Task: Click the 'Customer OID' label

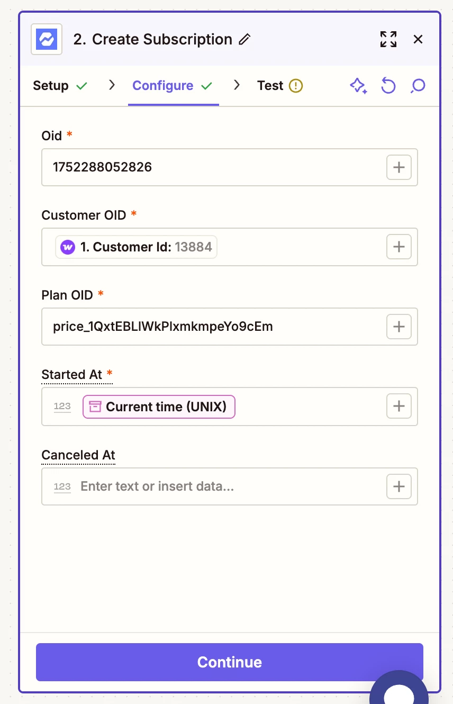Action: point(84,215)
